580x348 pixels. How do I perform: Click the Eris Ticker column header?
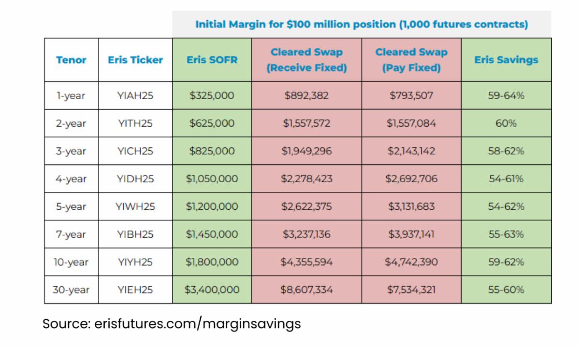tap(135, 60)
